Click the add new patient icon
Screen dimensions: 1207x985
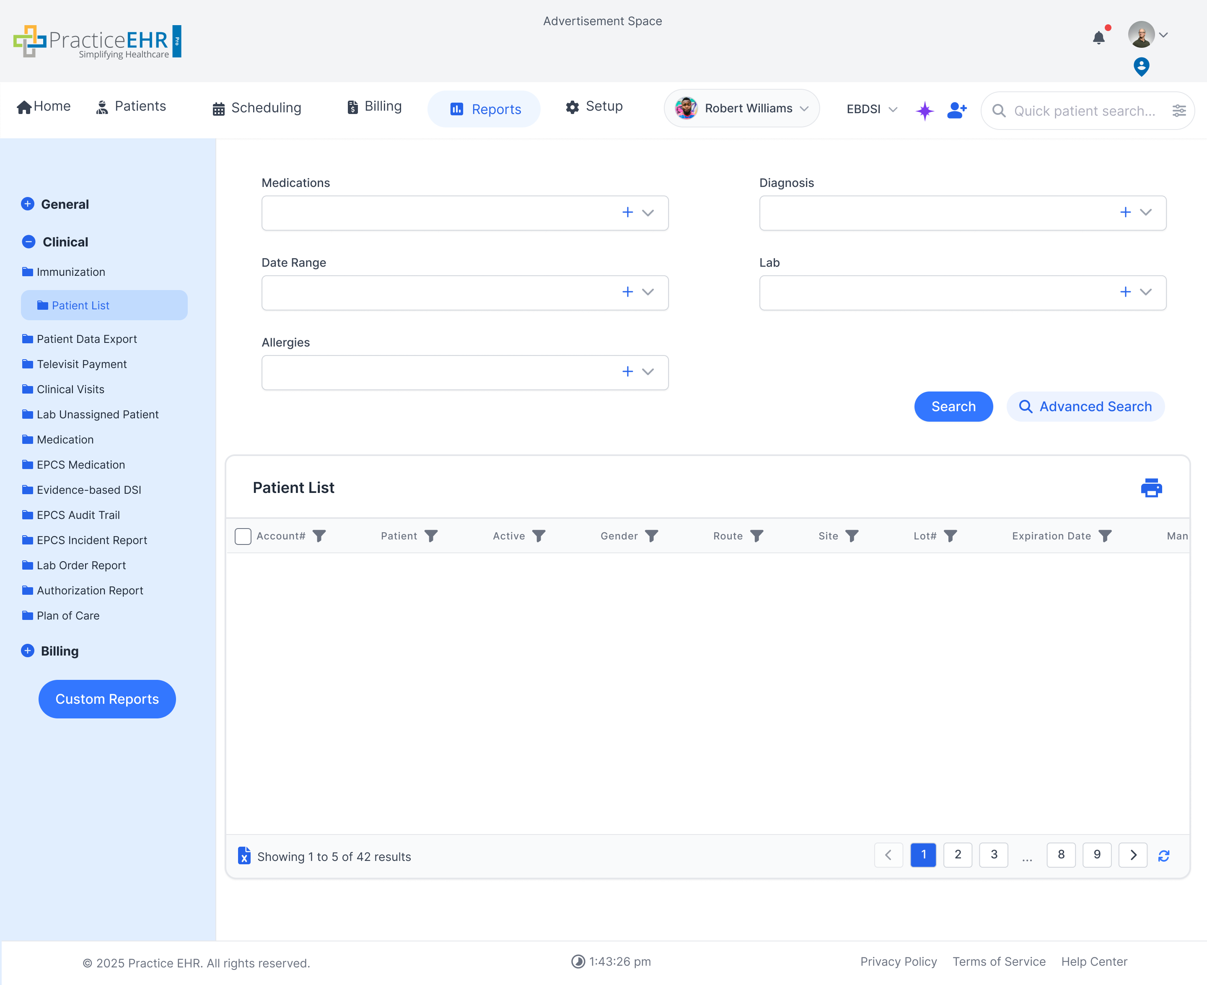[x=957, y=110]
